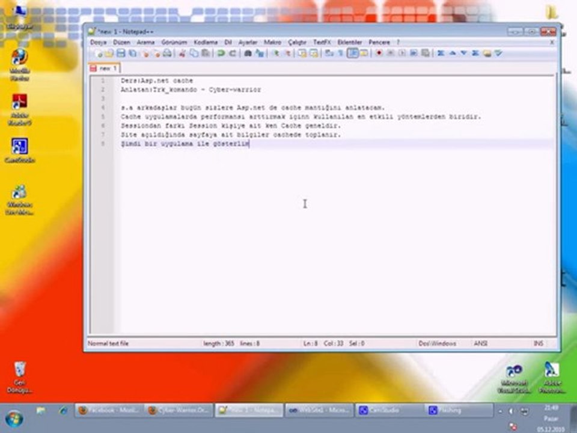The height and width of the screenshot is (433, 577).
Task: Open the ? help menu
Action: pos(398,42)
